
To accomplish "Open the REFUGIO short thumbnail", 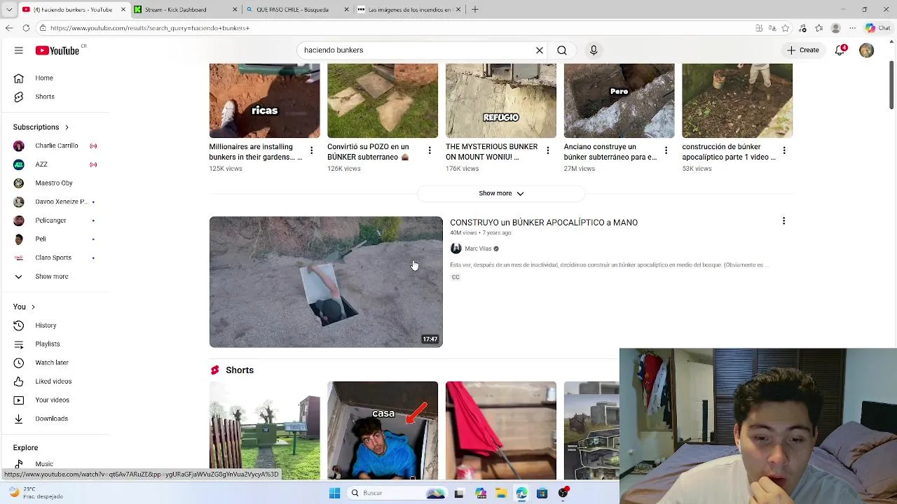I will coord(501,100).
